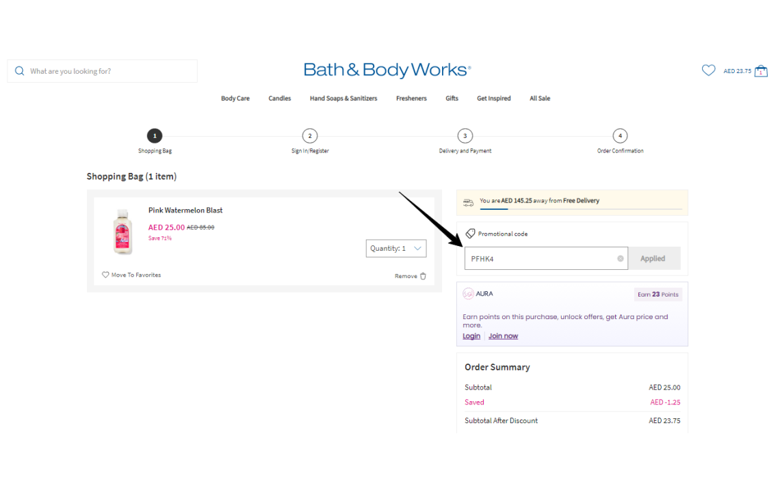Click the Remove item link
Viewport: 780px width, 492px height.
(406, 276)
